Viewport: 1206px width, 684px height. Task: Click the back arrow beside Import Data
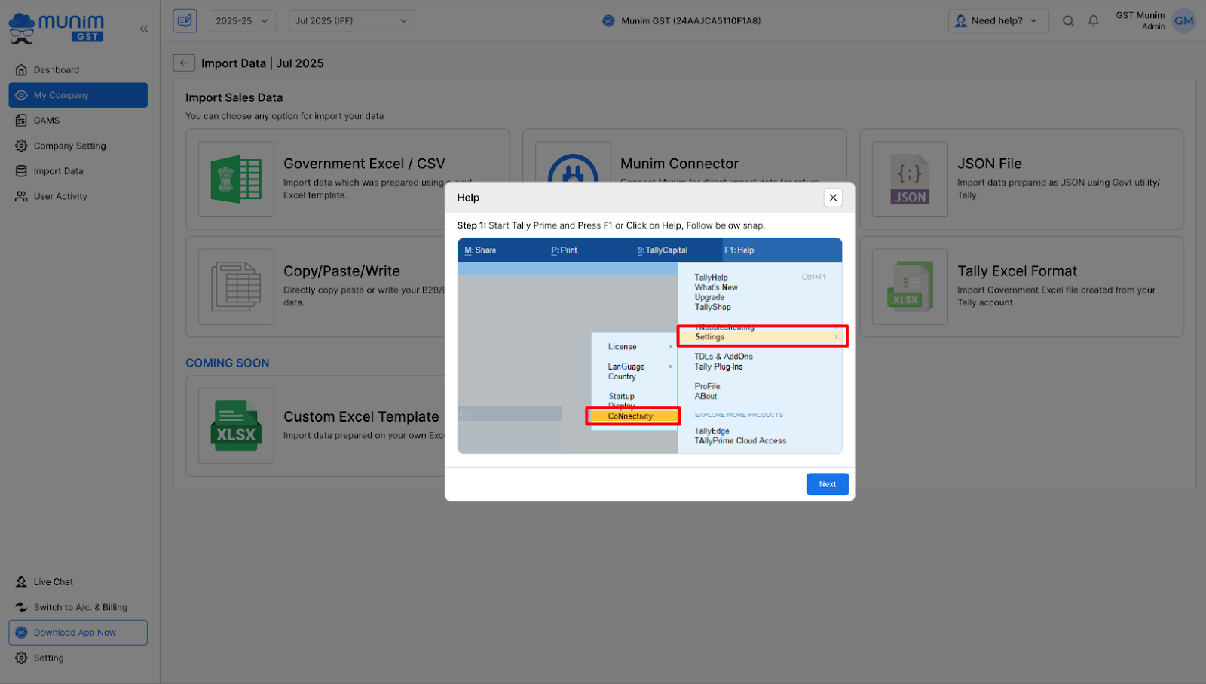[x=184, y=63]
